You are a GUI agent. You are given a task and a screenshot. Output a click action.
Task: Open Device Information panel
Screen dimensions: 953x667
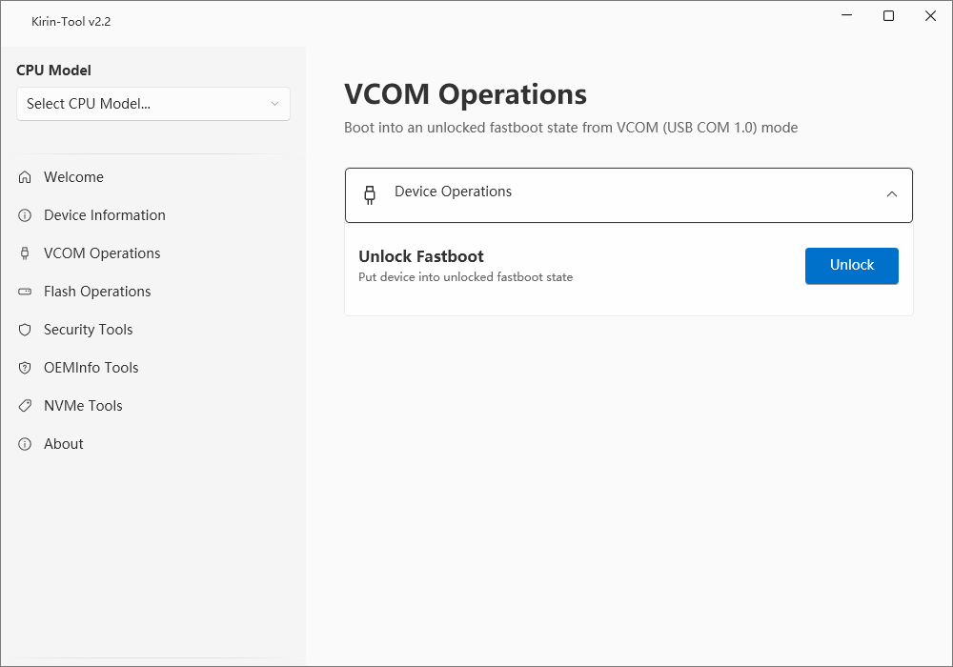[104, 214]
